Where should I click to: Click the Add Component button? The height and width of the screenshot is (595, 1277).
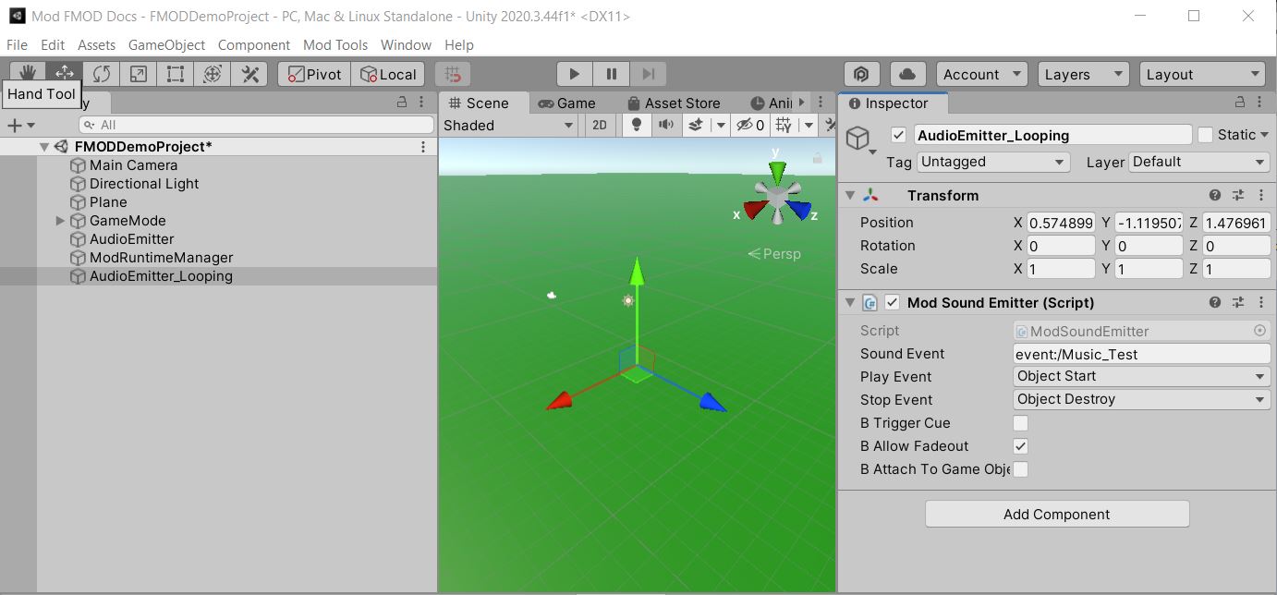[1056, 514]
